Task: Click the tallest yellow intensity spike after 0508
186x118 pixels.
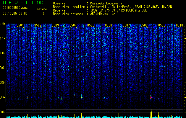Action: (x=151, y=114)
